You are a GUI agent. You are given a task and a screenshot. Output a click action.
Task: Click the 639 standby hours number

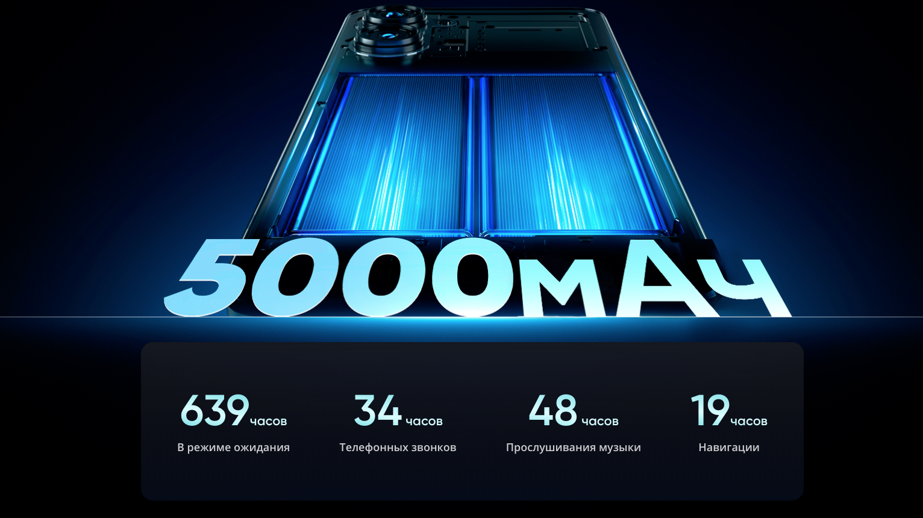pyautogui.click(x=214, y=411)
